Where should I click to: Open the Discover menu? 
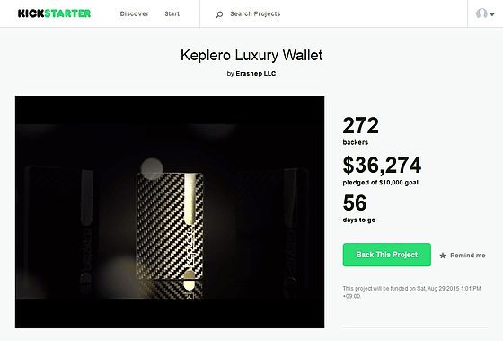click(x=135, y=13)
